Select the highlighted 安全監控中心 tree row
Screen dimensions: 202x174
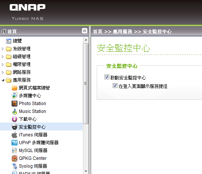coord(41,127)
